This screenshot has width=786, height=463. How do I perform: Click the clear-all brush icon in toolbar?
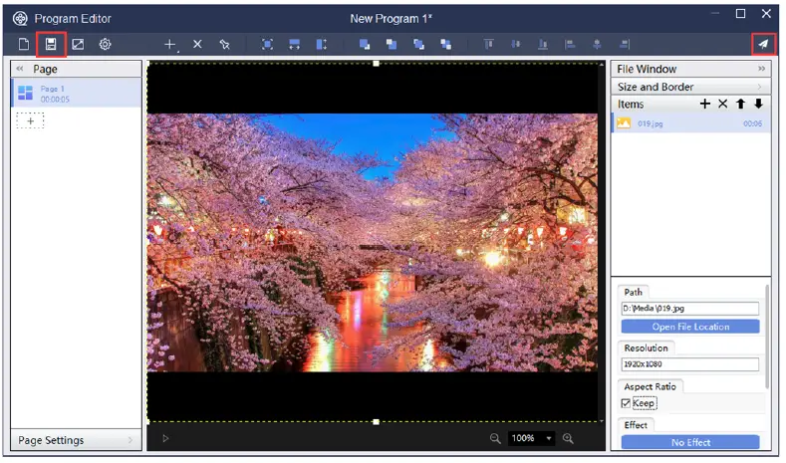point(224,44)
